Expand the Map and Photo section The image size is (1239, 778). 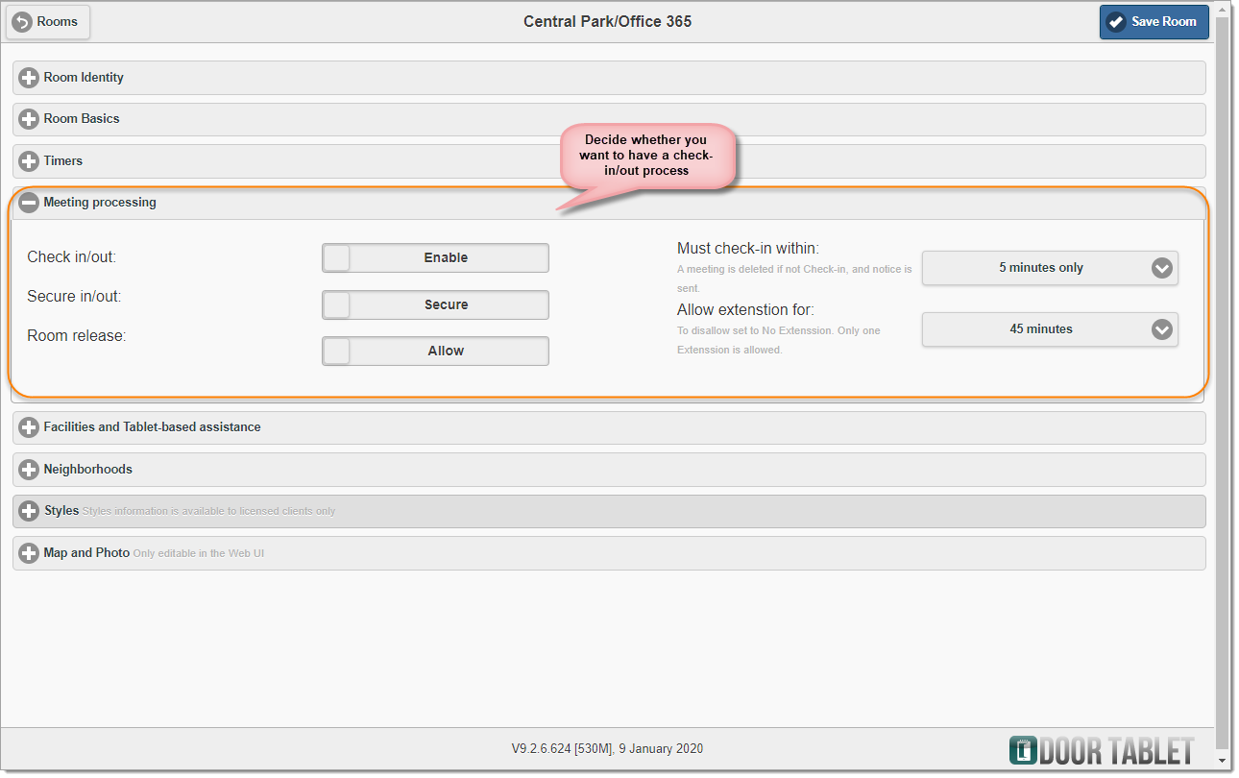(x=609, y=553)
